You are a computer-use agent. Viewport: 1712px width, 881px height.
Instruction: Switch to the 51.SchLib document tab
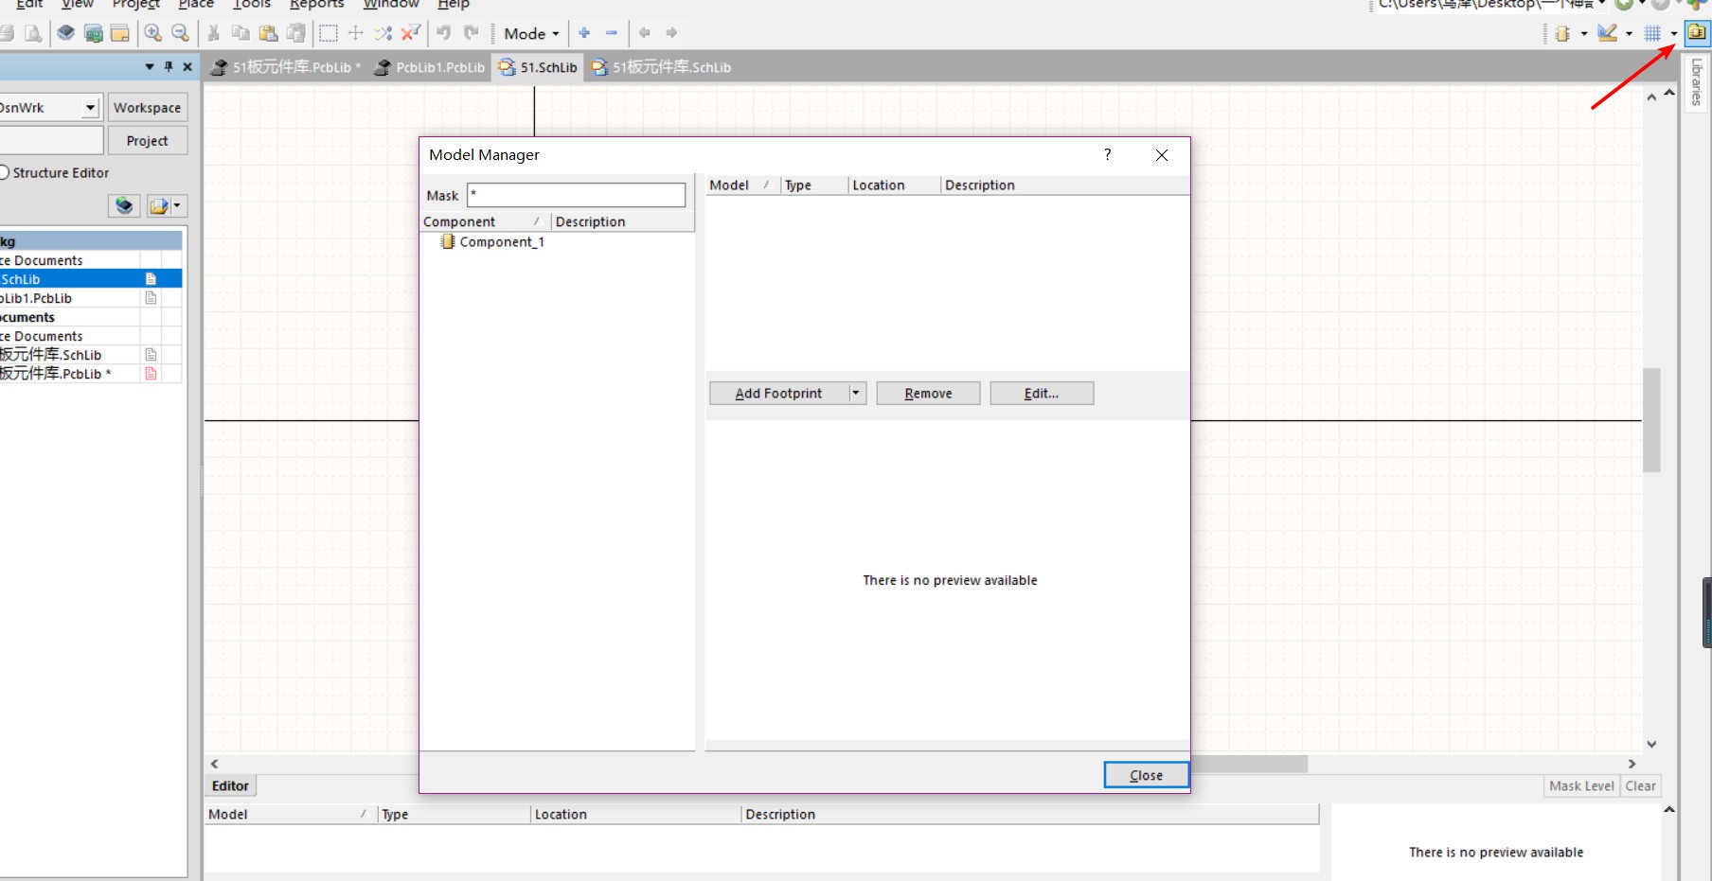click(538, 66)
